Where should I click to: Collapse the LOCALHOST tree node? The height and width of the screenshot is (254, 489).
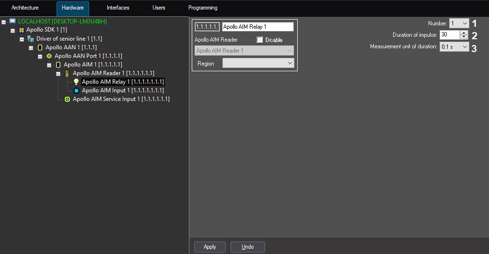3,22
